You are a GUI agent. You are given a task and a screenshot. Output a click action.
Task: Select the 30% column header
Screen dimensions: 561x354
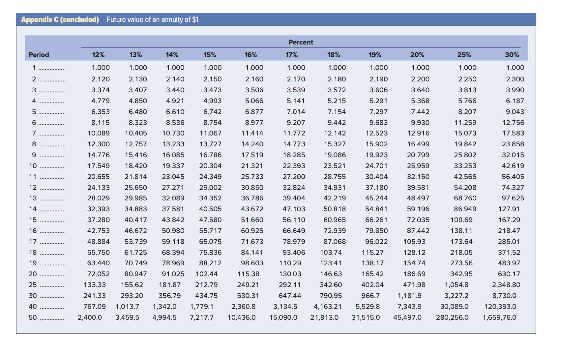[x=513, y=54]
